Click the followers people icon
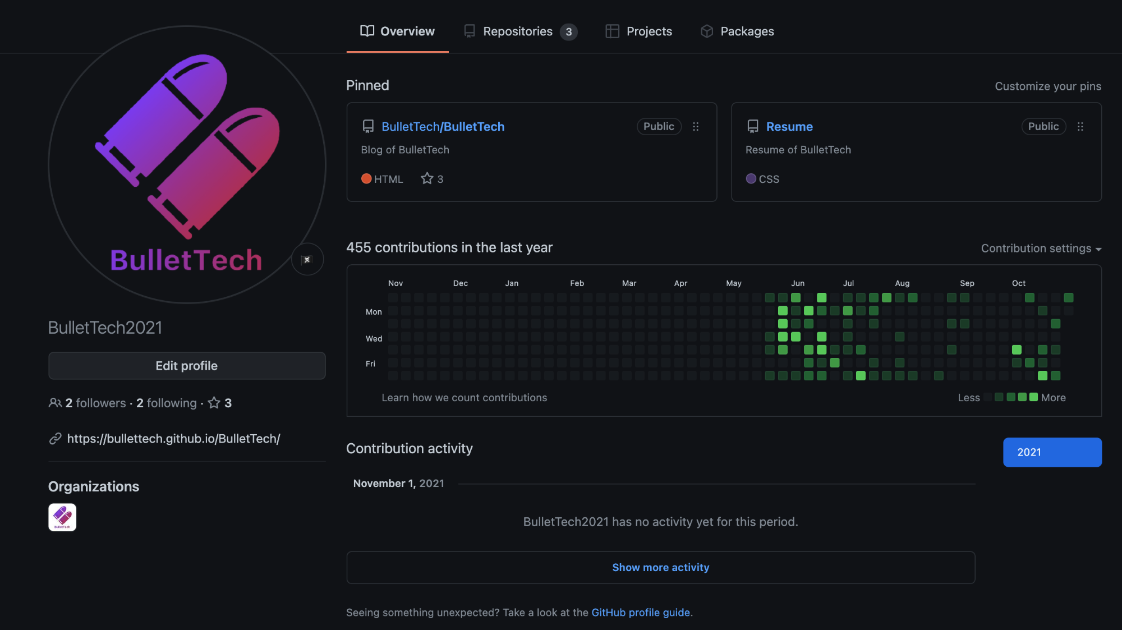Screen dimensions: 1122x630 coord(55,403)
